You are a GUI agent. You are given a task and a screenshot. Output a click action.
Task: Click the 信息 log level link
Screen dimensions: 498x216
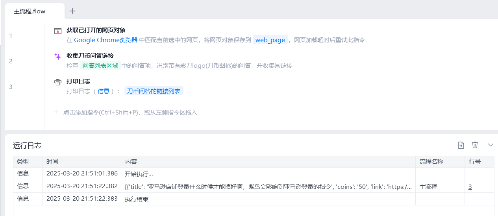(x=104, y=91)
